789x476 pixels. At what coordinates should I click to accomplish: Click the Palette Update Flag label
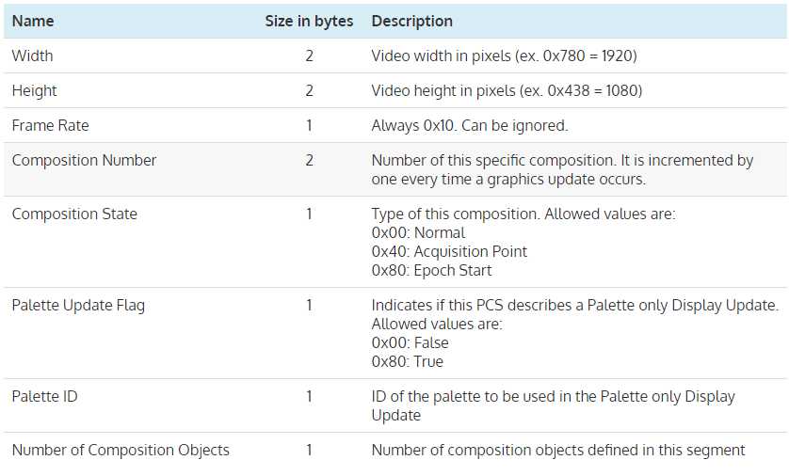78,305
